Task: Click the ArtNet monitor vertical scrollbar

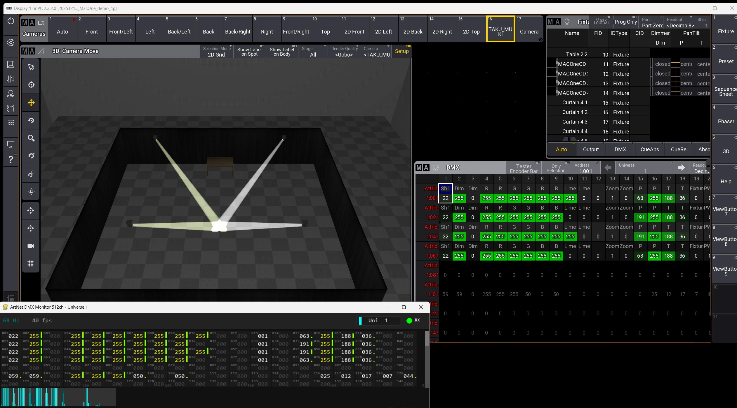Action: pyautogui.click(x=427, y=338)
